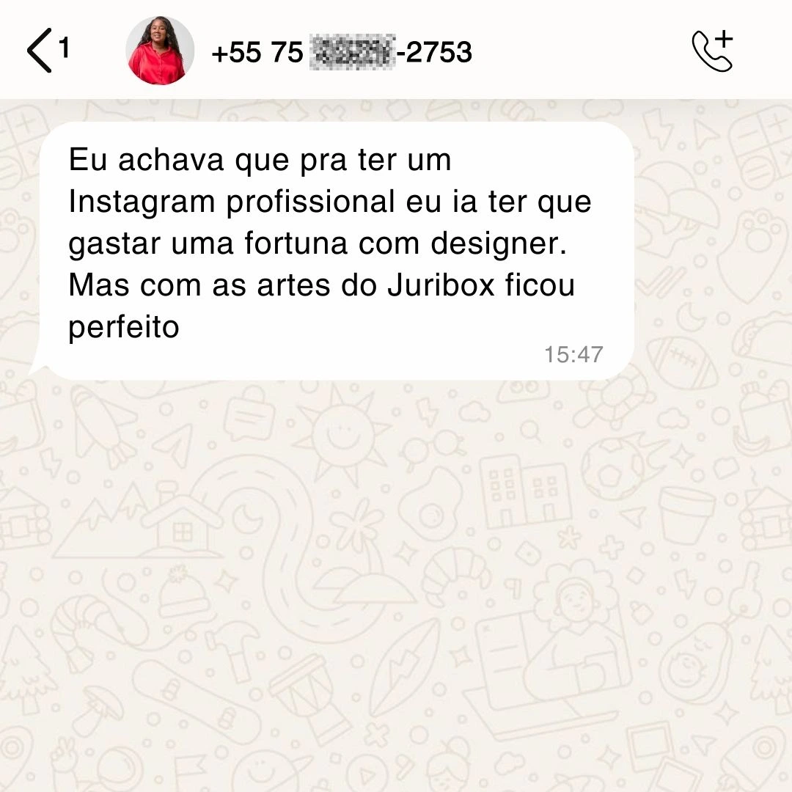Open the contact's profile photo
Image resolution: width=792 pixels, height=792 pixels.
(x=160, y=51)
